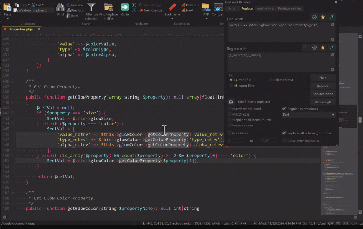Switch to Find in Files tab
Image resolution: width=363 pixels, height=229 pixels.
(x=265, y=9)
